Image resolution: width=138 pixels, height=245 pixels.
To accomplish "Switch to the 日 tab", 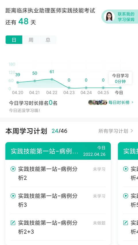I will coord(14,40).
